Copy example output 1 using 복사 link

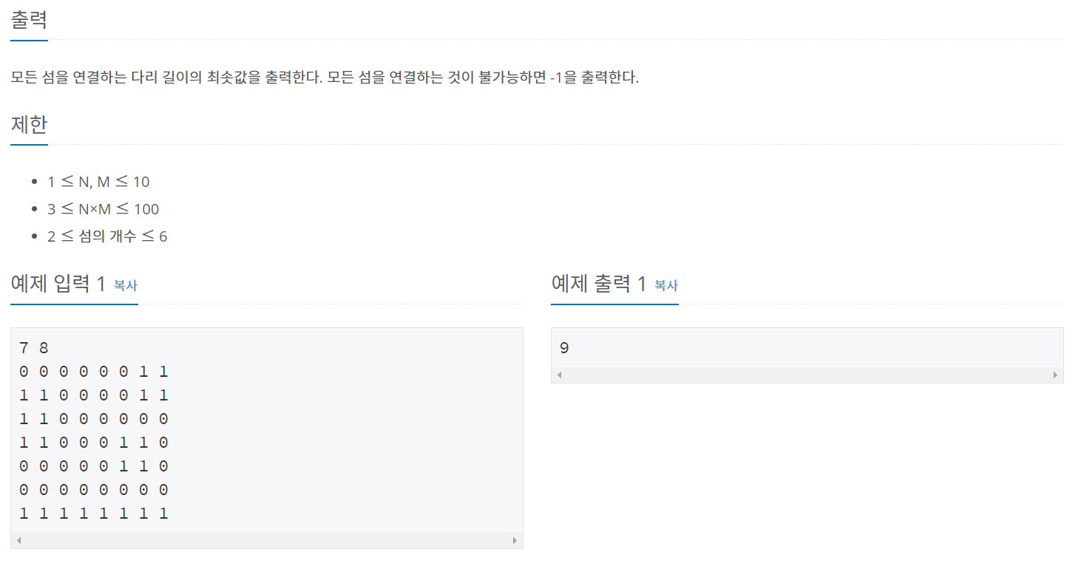pyautogui.click(x=666, y=285)
